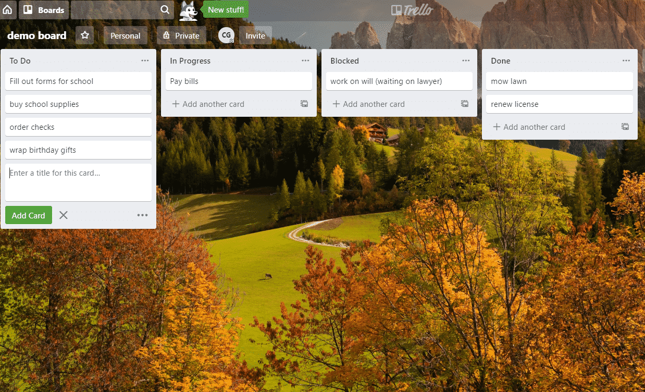Open the buy school supplies card
The height and width of the screenshot is (392, 645).
pyautogui.click(x=78, y=104)
